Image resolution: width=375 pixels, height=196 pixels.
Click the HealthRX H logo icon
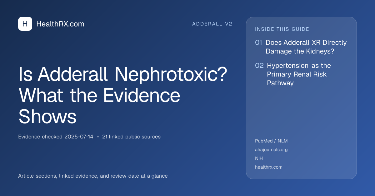click(x=25, y=24)
